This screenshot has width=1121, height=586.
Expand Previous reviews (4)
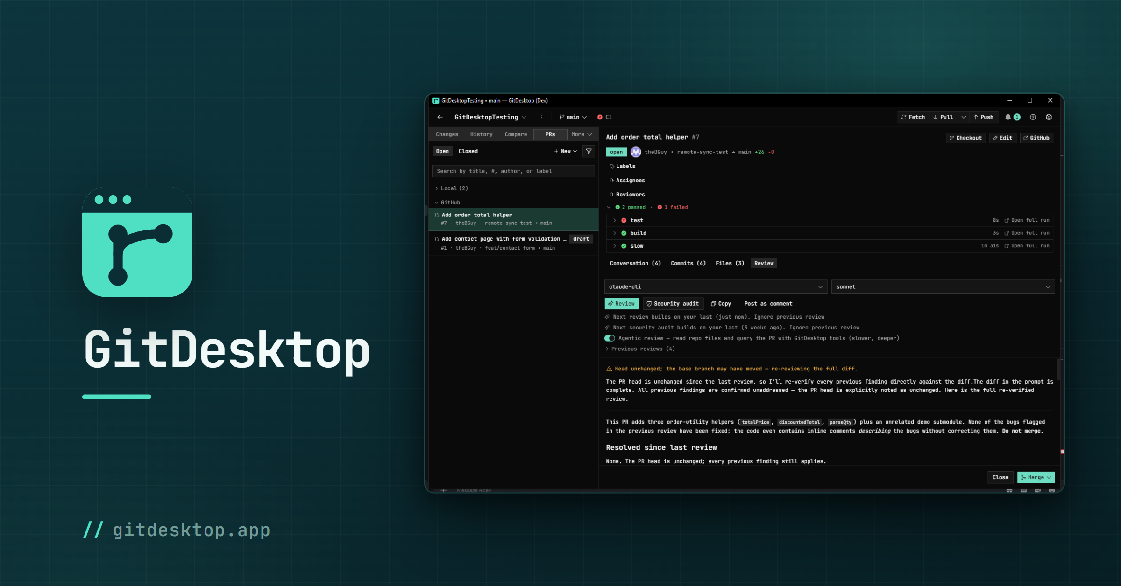pyautogui.click(x=640, y=349)
